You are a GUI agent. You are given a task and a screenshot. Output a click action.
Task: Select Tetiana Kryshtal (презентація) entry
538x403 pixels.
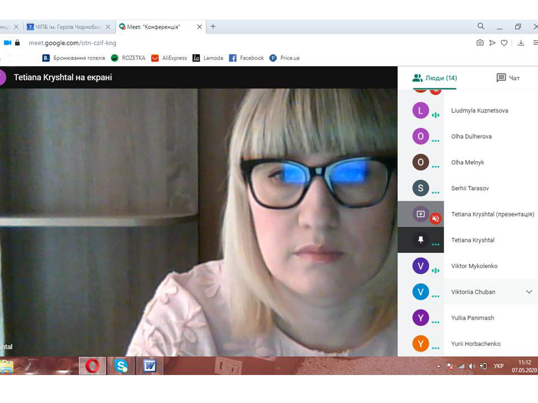click(x=493, y=214)
